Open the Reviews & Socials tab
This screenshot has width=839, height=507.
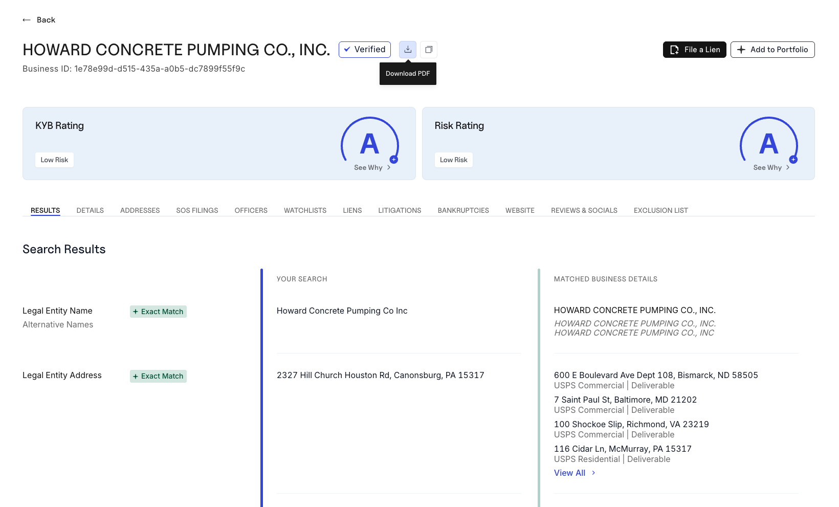tap(584, 210)
